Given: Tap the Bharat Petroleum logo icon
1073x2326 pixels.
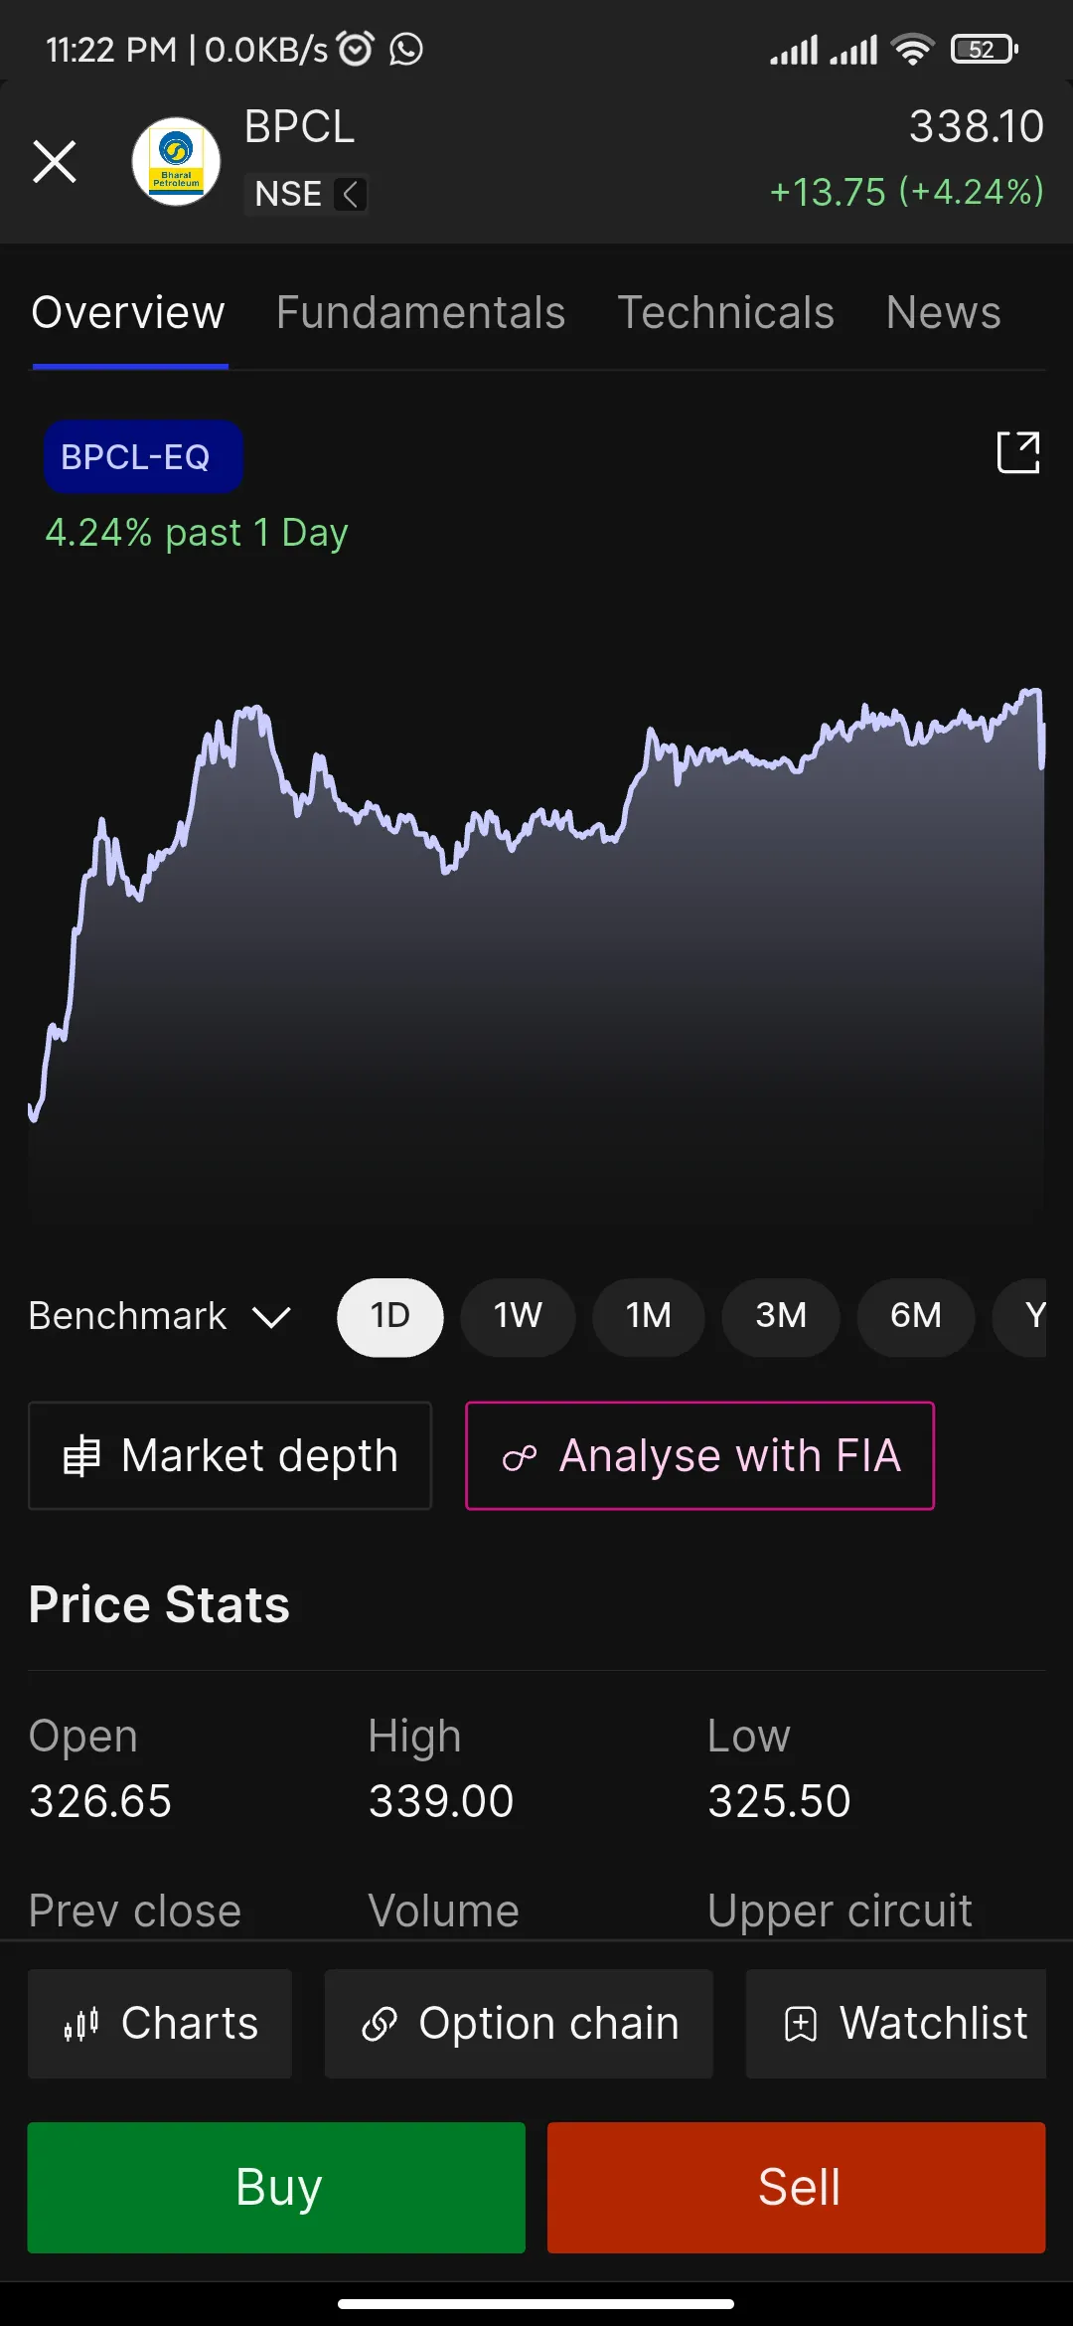Looking at the screenshot, I should pos(176,161).
